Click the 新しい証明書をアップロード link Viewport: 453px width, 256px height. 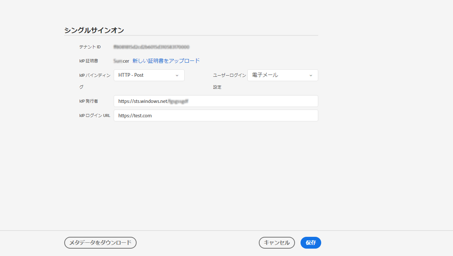pyautogui.click(x=165, y=60)
